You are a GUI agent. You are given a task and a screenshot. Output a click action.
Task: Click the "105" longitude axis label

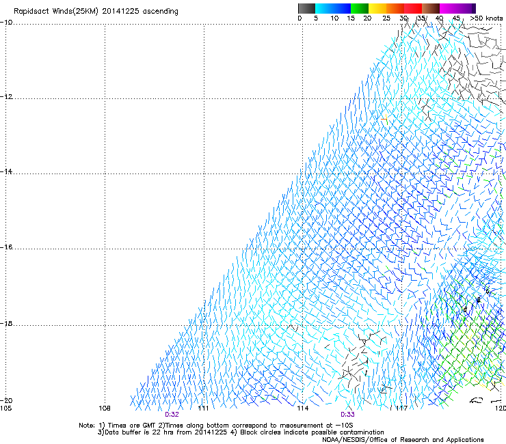pos(5,408)
